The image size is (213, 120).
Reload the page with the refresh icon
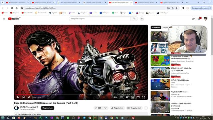pyautogui.click(x=12, y=8)
